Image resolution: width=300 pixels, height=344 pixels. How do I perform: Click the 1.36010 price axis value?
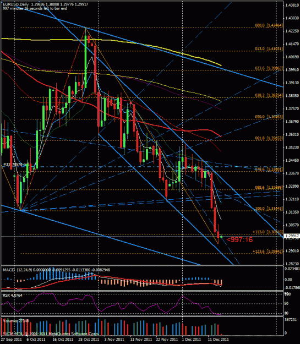[x=292, y=134]
